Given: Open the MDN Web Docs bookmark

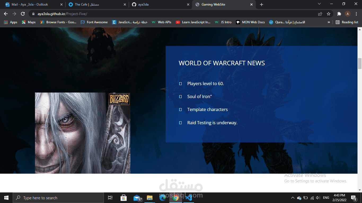Looking at the screenshot, I should [250, 22].
